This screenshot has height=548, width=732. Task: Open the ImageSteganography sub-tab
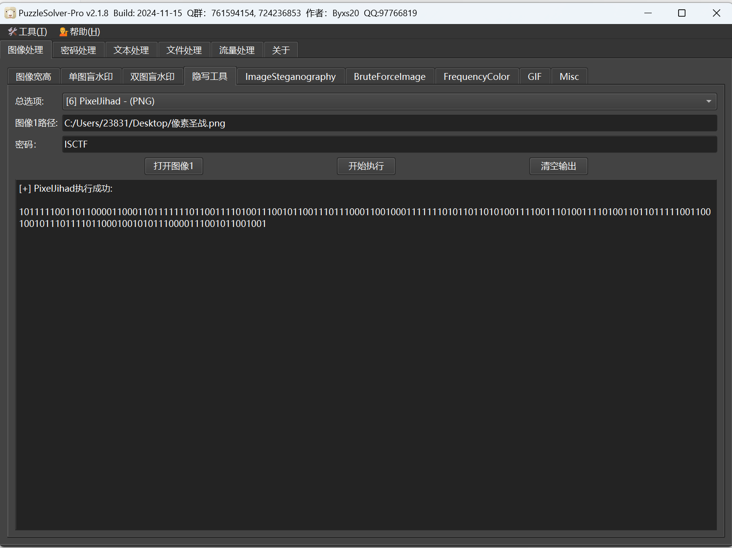pyautogui.click(x=291, y=76)
